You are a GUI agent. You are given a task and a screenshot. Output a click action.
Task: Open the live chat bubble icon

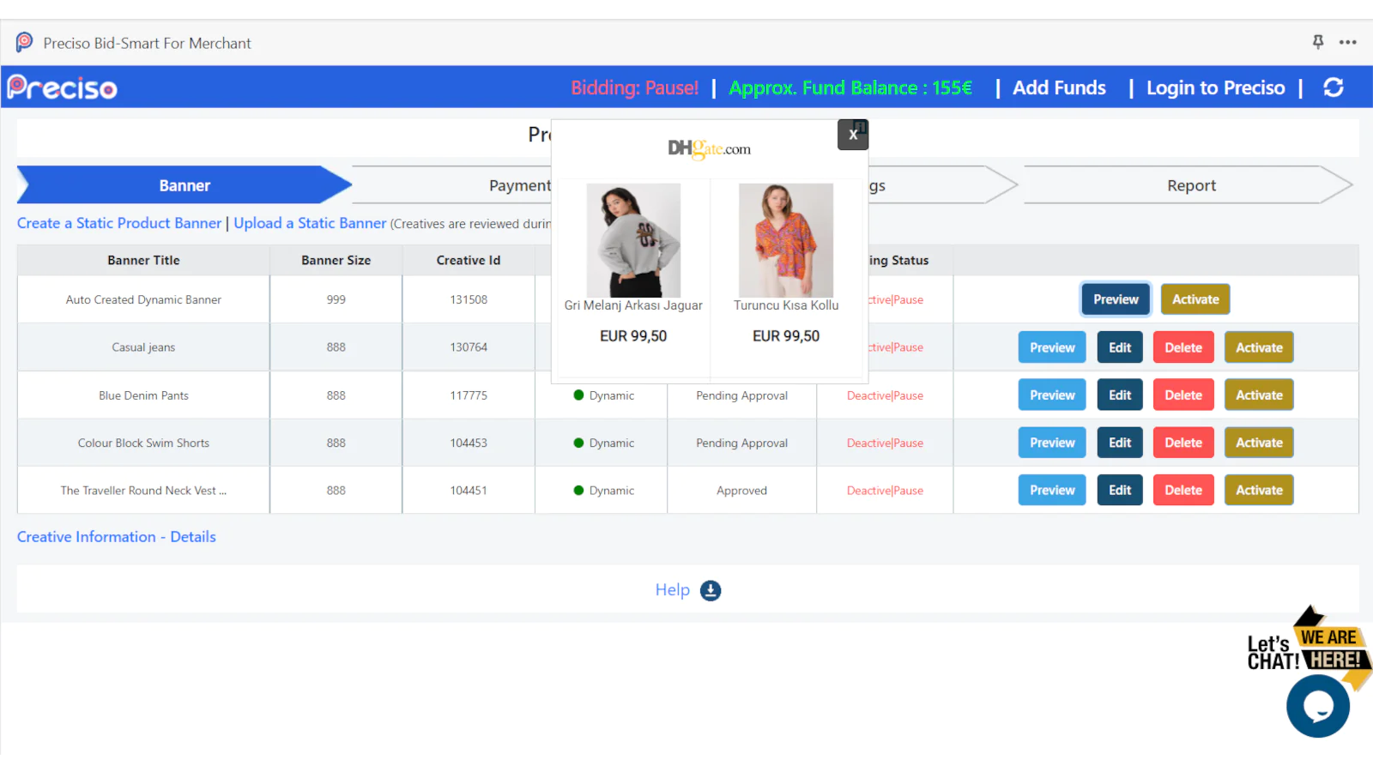[1317, 706]
